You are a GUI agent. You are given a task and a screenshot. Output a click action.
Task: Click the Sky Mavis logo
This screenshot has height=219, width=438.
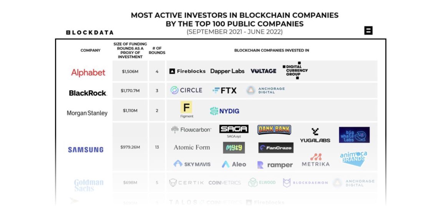tap(192, 164)
